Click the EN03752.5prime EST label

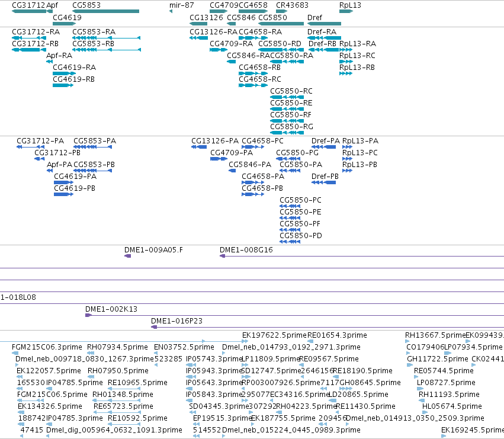click(x=184, y=347)
